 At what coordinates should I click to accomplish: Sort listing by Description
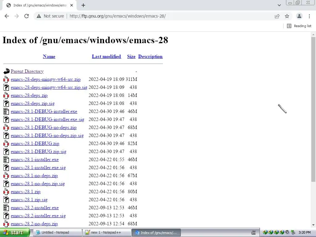click(x=150, y=56)
